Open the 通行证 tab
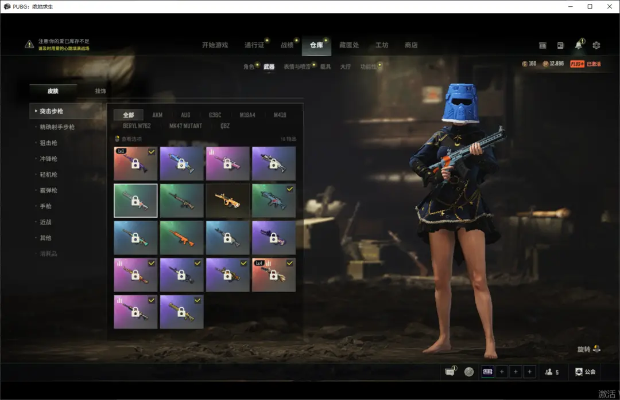The width and height of the screenshot is (620, 400). 254,45
